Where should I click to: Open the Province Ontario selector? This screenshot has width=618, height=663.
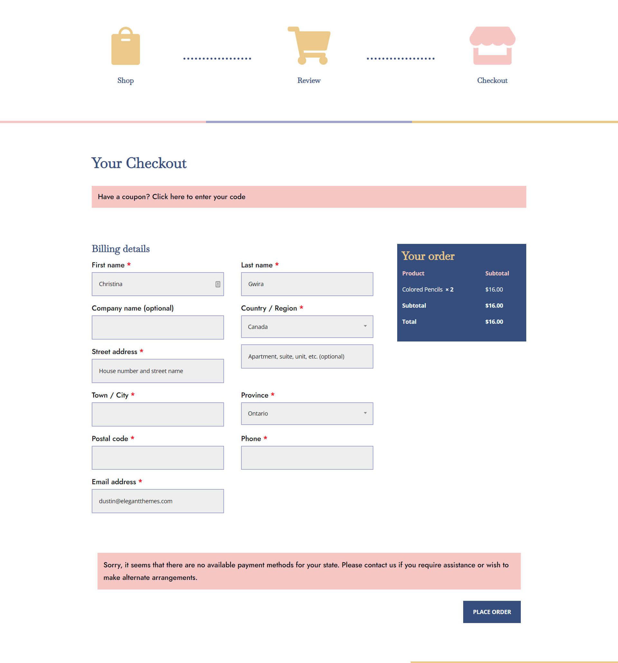(307, 413)
